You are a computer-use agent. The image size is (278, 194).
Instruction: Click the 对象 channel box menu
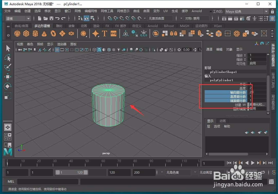click(229, 49)
